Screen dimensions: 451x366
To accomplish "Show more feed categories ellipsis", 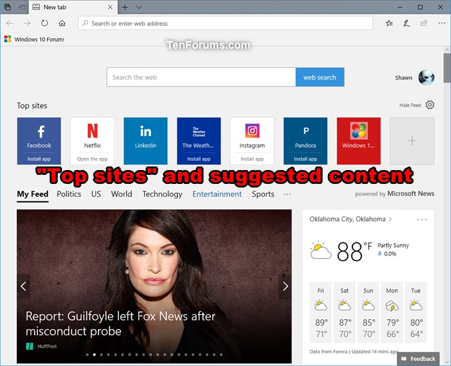I will pyautogui.click(x=287, y=194).
